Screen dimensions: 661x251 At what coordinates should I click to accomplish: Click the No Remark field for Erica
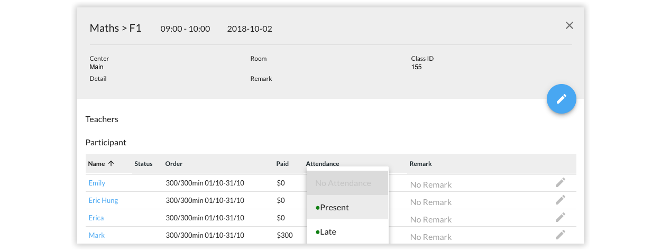[431, 219]
